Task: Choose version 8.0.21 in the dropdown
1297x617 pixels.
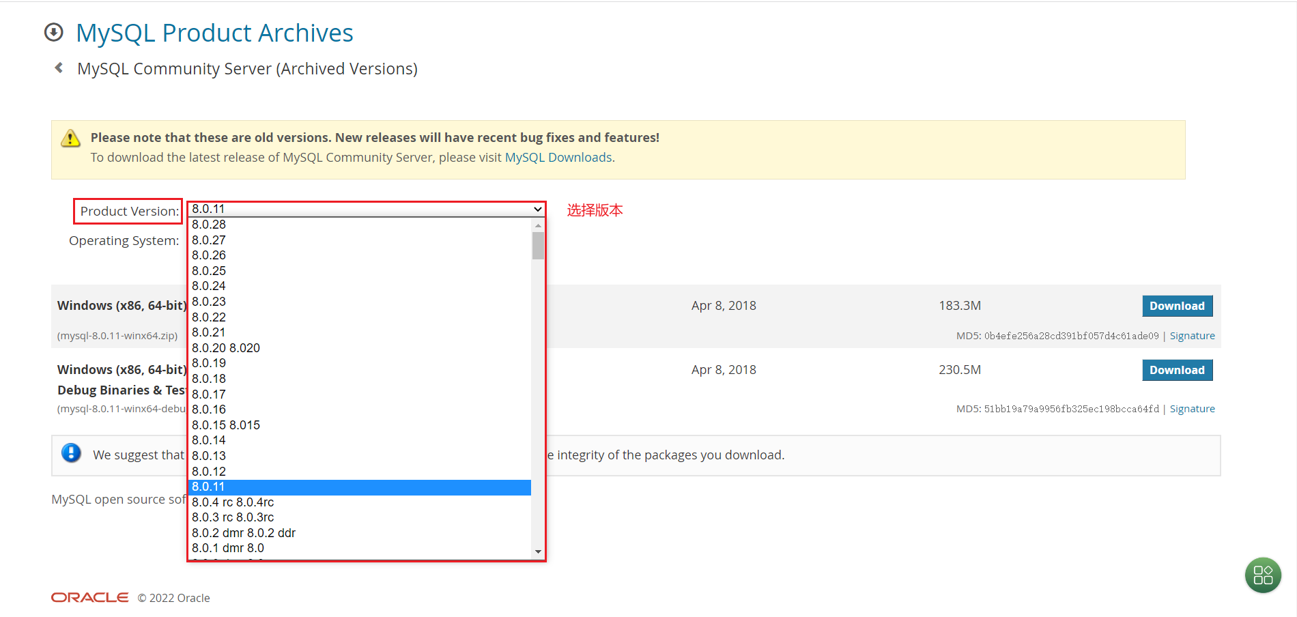Action: pyautogui.click(x=209, y=332)
